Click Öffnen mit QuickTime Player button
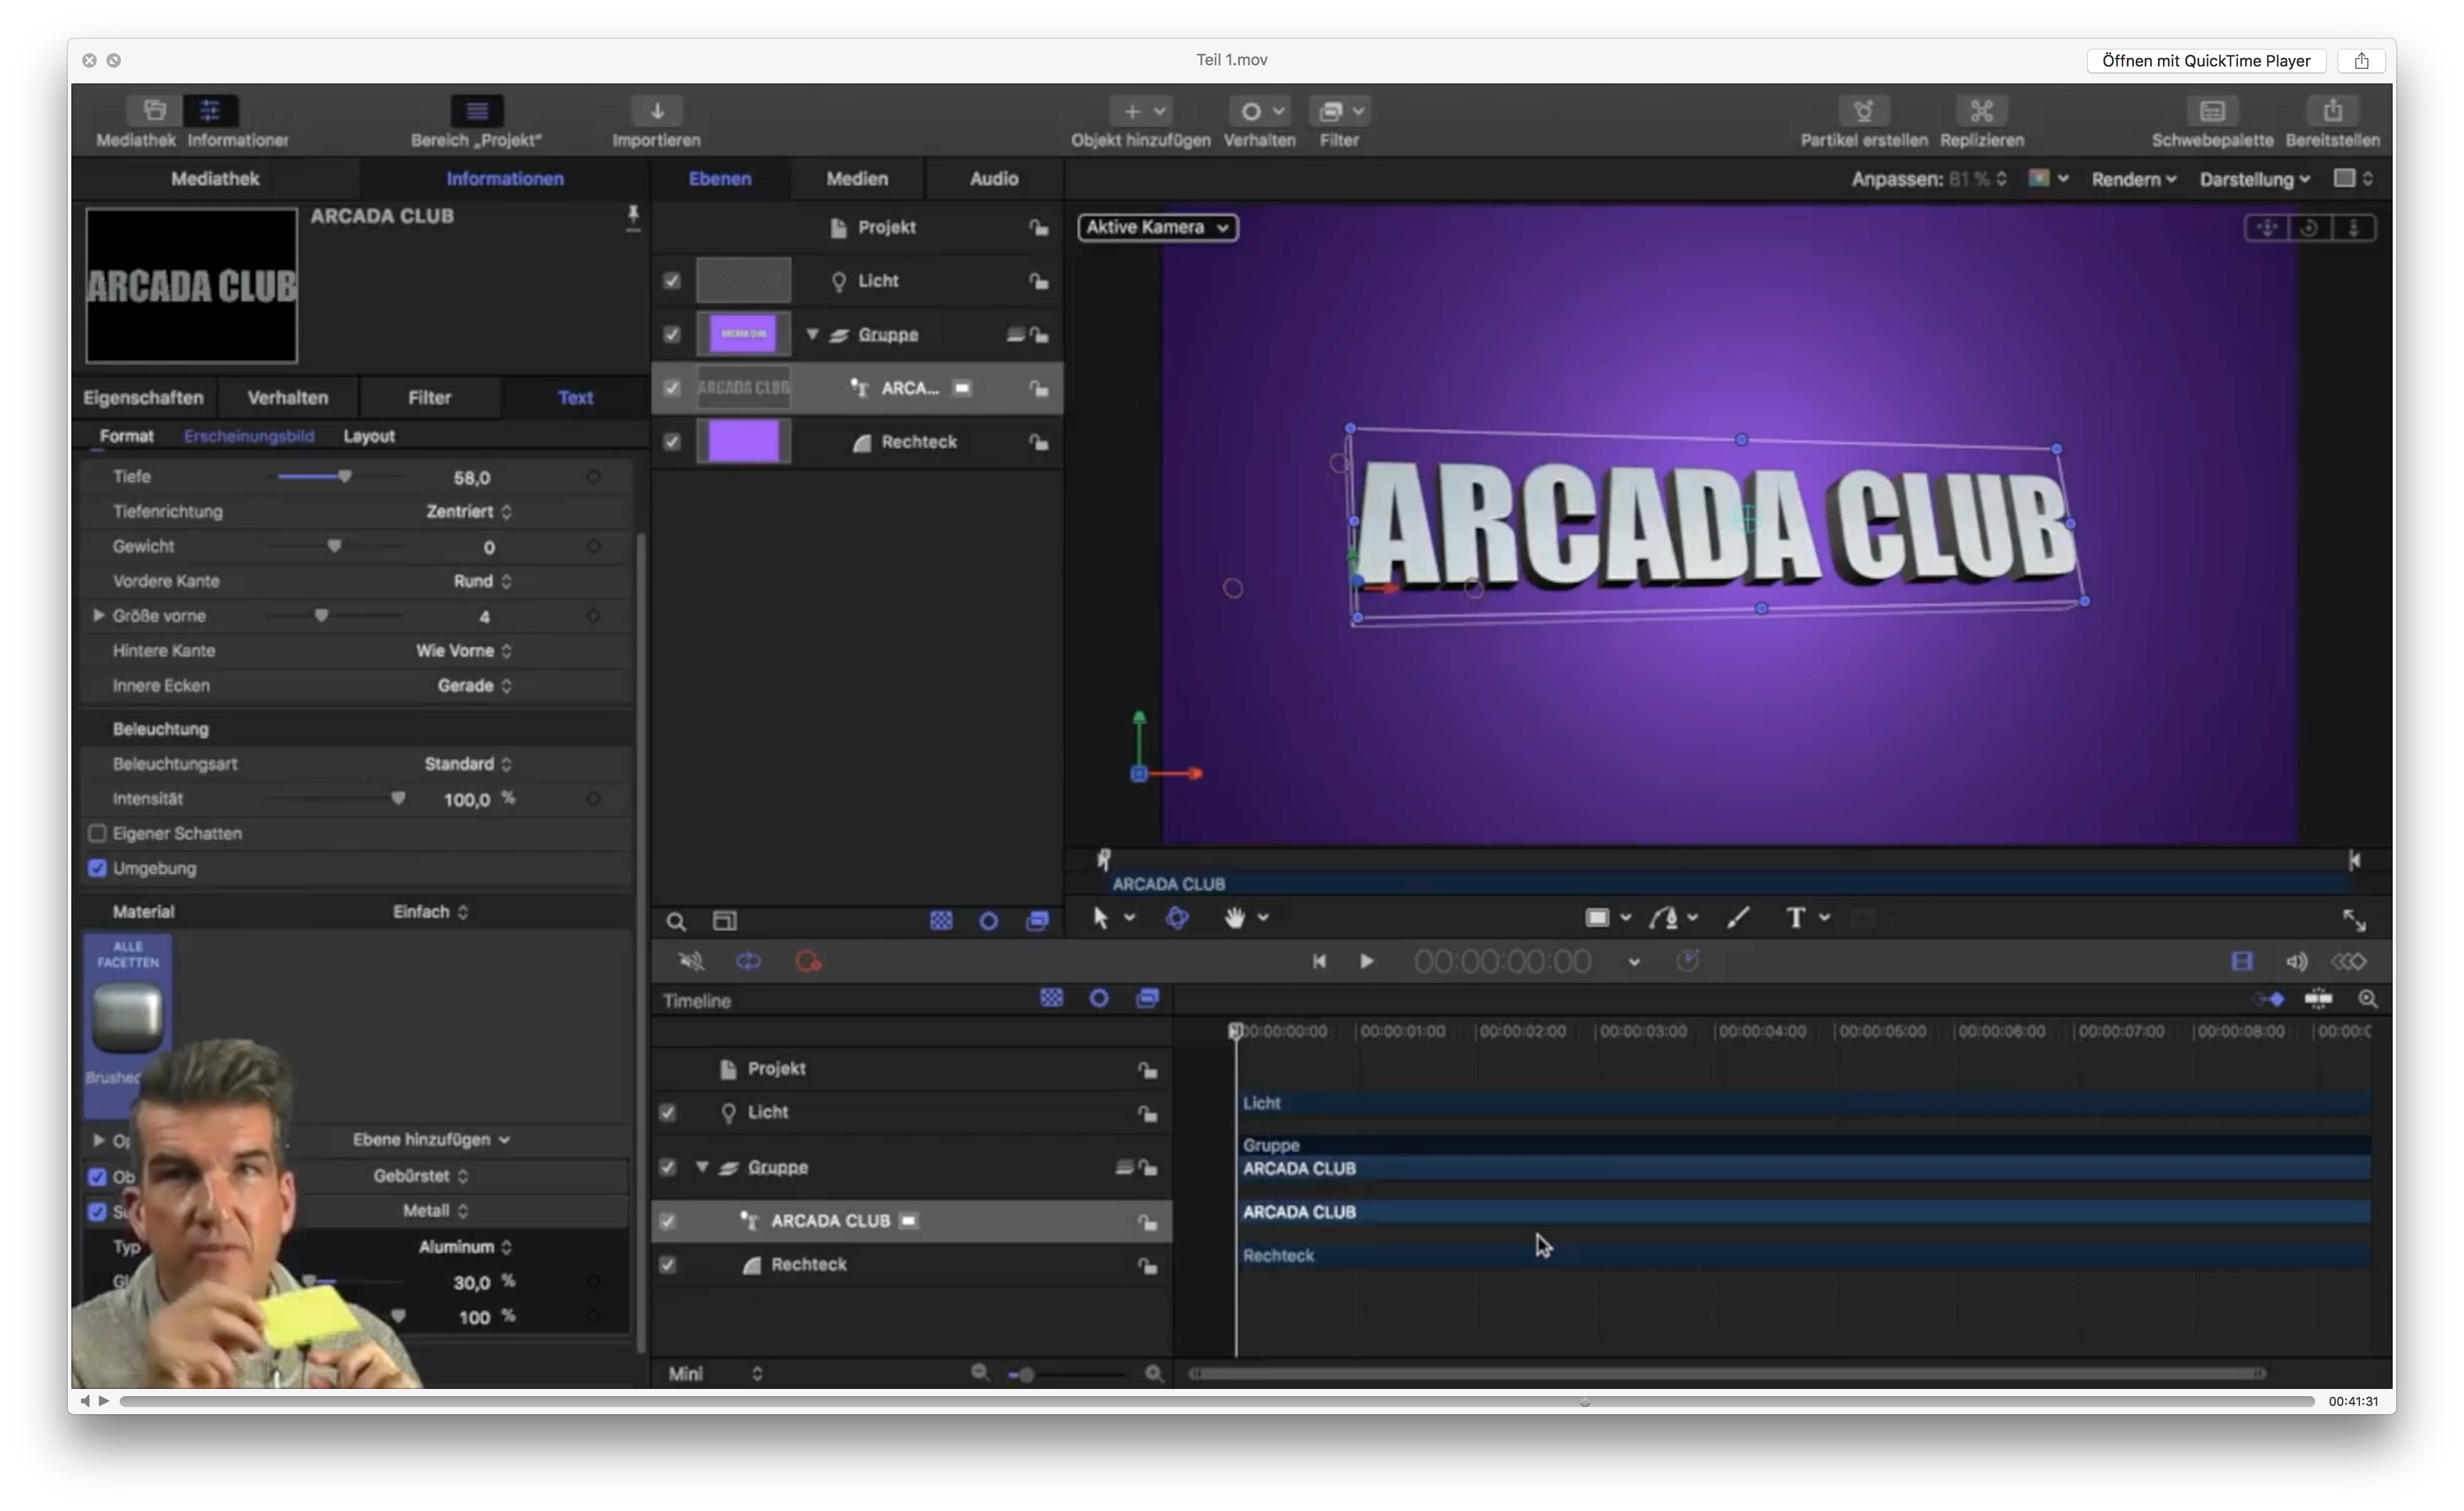 tap(2205, 61)
